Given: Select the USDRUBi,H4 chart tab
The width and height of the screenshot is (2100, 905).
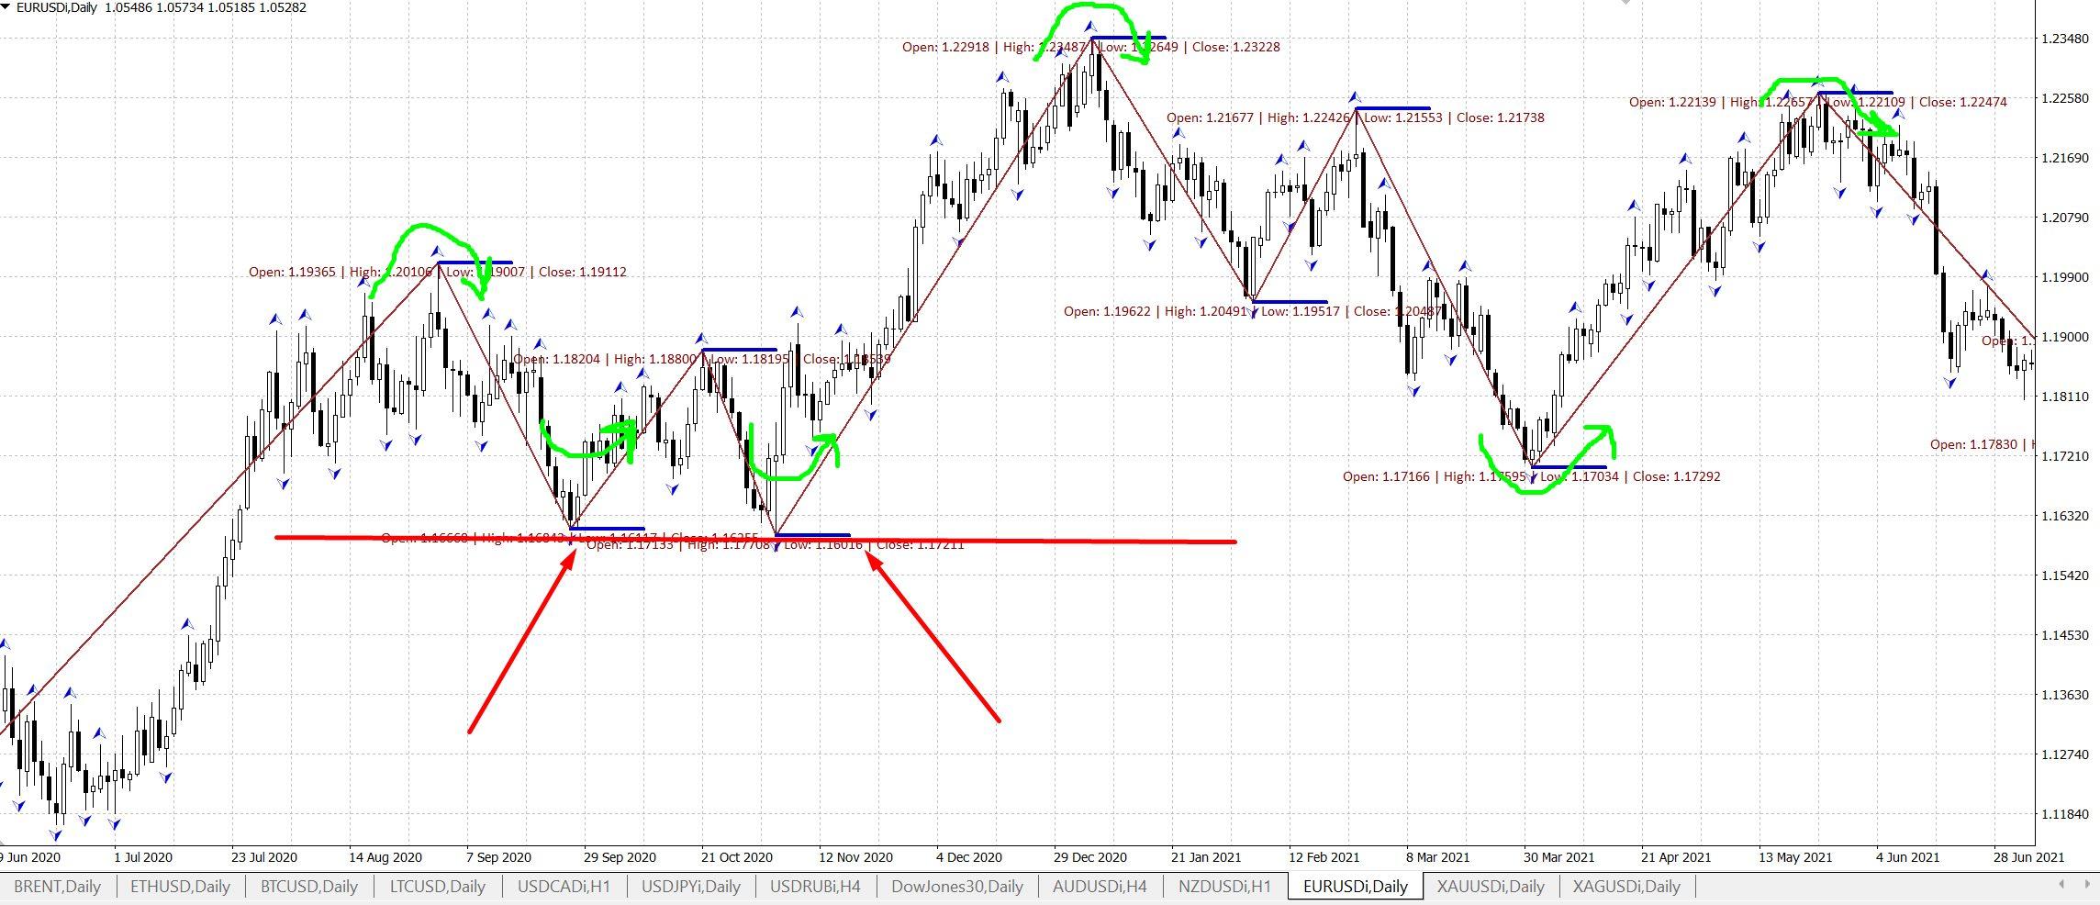Looking at the screenshot, I should 815,886.
